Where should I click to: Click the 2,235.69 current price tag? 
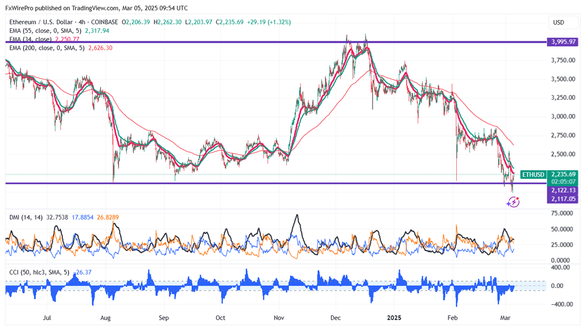point(563,174)
